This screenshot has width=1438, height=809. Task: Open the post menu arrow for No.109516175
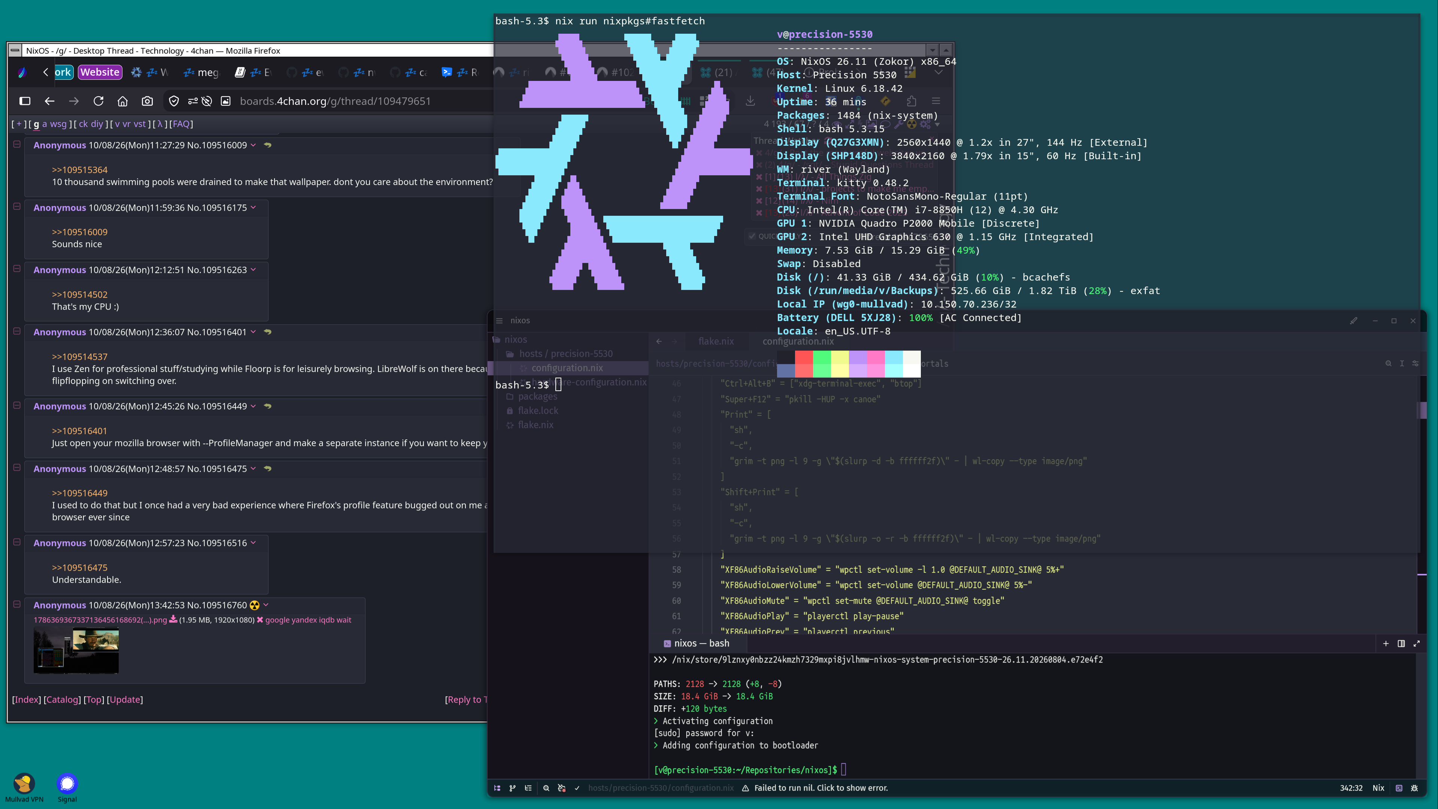(x=254, y=208)
